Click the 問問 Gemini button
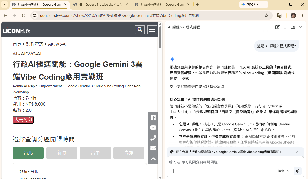308x179 pixels. tap(253, 4)
